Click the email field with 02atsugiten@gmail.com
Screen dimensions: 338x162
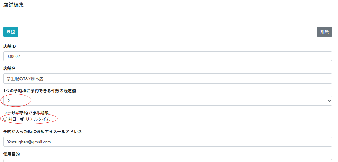[167, 142]
